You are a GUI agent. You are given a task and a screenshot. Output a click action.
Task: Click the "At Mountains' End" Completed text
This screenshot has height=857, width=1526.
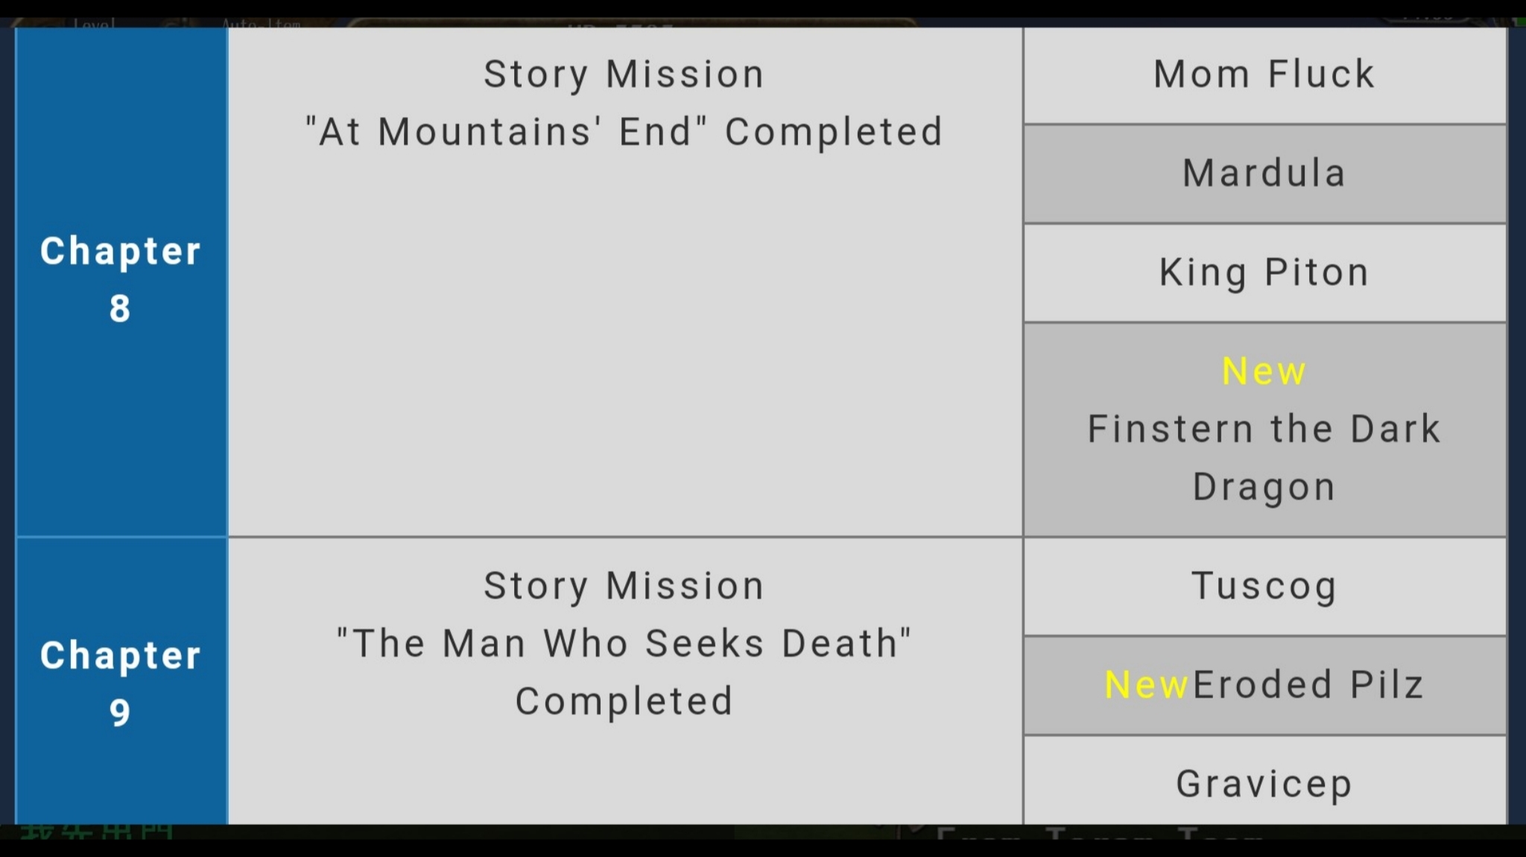[624, 132]
